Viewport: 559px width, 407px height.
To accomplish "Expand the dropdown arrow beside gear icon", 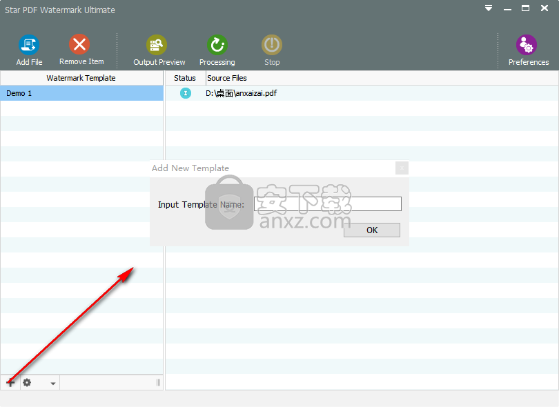I will tap(52, 384).
